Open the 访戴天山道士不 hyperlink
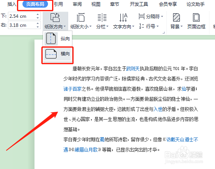The width and height of the screenshot is (215, 169). click(182, 140)
